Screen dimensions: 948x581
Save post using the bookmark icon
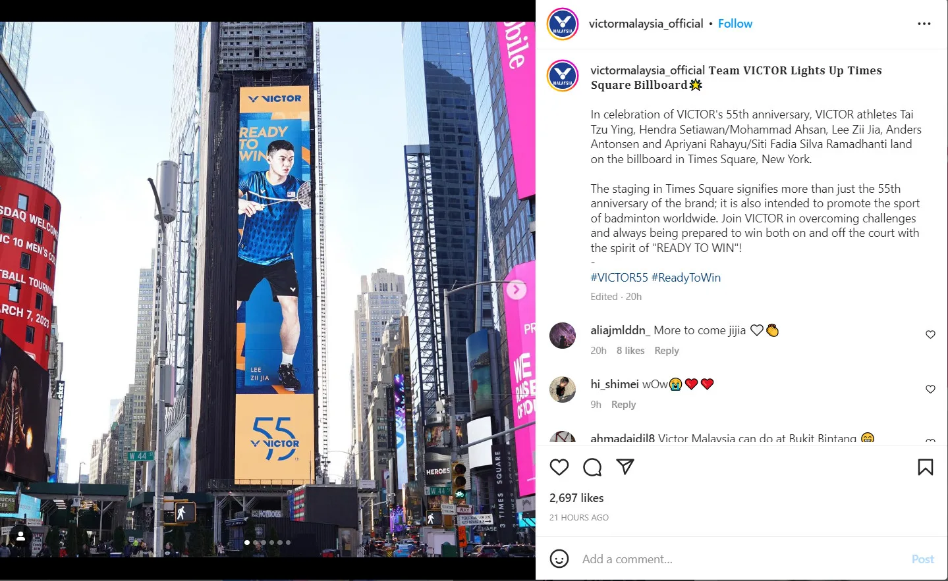(x=925, y=467)
